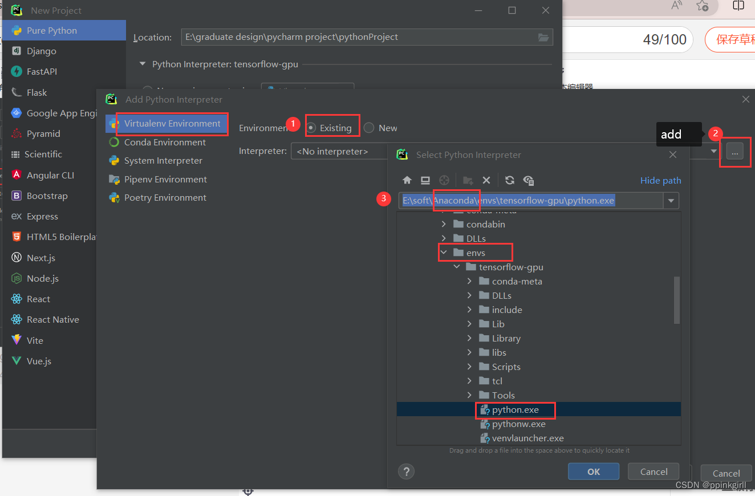Browse for project Location folder icon
Screen dimensions: 755x496
544,37
